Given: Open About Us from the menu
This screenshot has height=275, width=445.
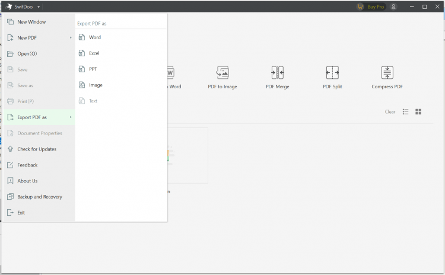Looking at the screenshot, I should pos(39,181).
